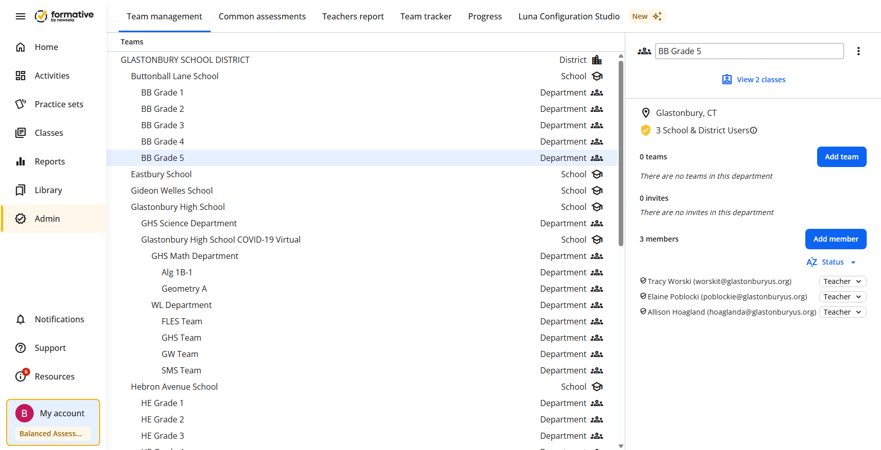Click the teams list vertical scrollbar
The height and width of the screenshot is (450, 881).
pyautogui.click(x=621, y=153)
